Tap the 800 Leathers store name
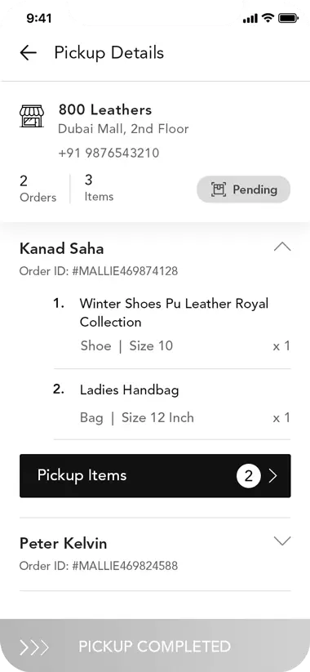Viewport: 310px width, 672px height. pos(105,109)
